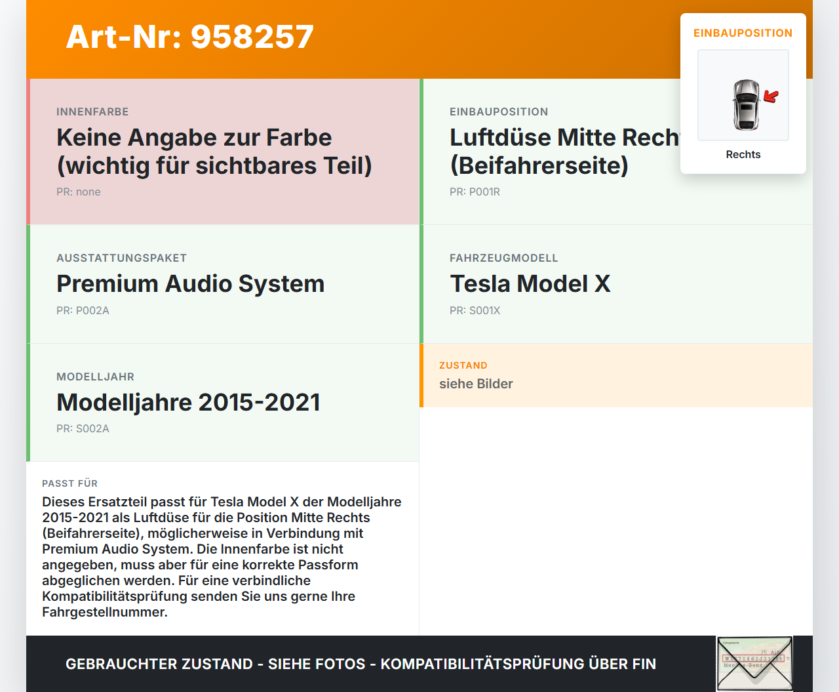Select the Ausstattungspaket section header
Image resolution: width=839 pixels, height=692 pixels.
[x=121, y=258]
